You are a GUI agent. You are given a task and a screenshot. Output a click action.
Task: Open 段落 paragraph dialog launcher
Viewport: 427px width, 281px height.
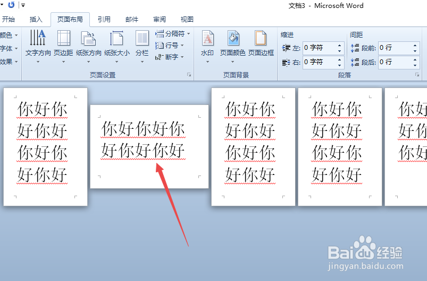click(x=417, y=75)
